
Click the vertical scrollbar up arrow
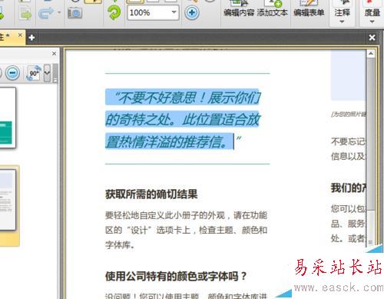pos(371,54)
